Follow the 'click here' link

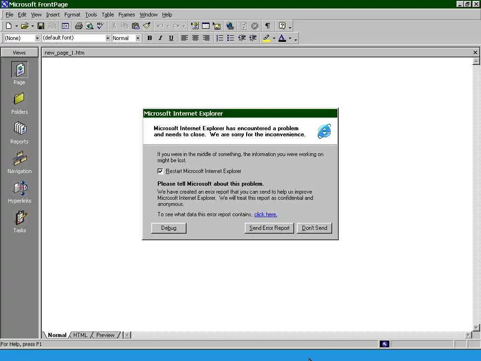[266, 214]
